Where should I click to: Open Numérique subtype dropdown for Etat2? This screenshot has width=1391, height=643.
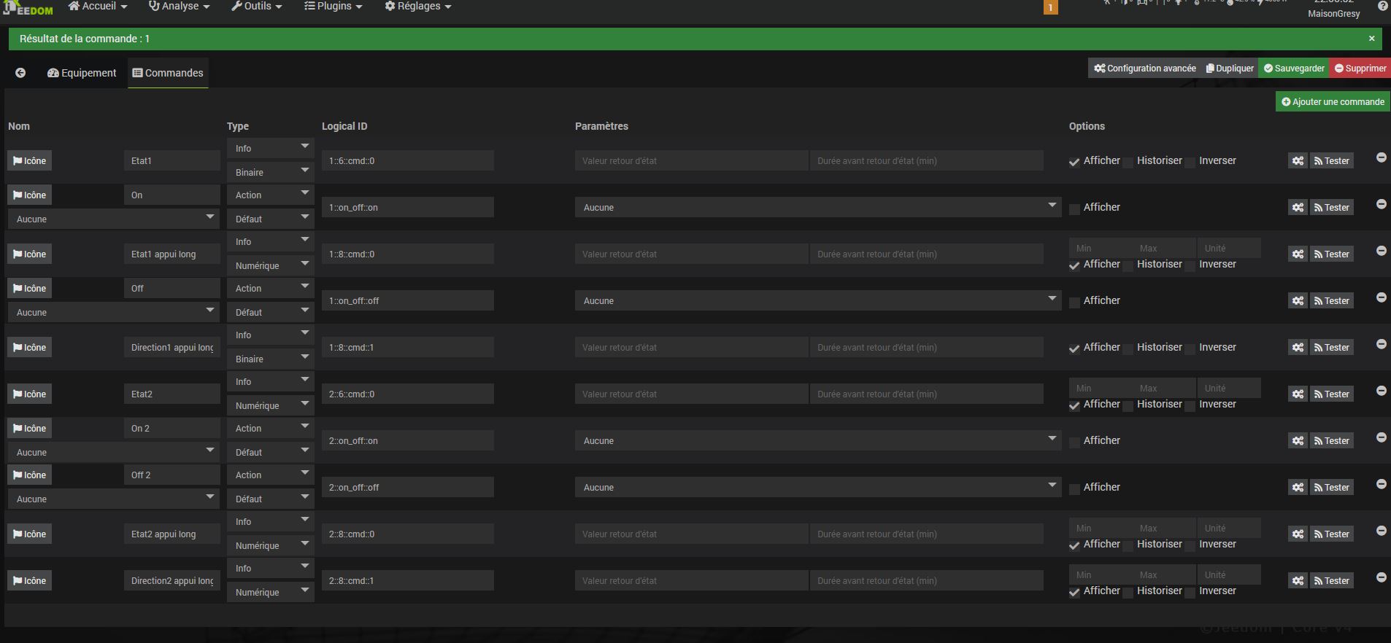tap(270, 406)
